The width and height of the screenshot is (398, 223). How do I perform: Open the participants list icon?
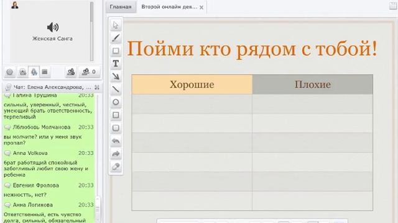[x=71, y=72]
